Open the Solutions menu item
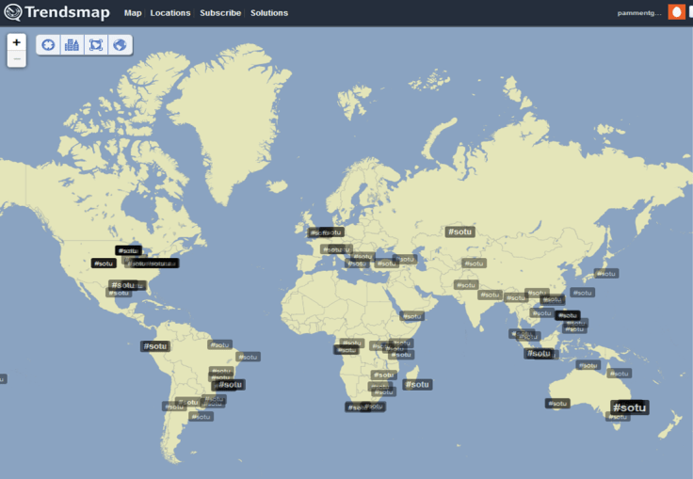693x479 pixels. click(x=269, y=13)
